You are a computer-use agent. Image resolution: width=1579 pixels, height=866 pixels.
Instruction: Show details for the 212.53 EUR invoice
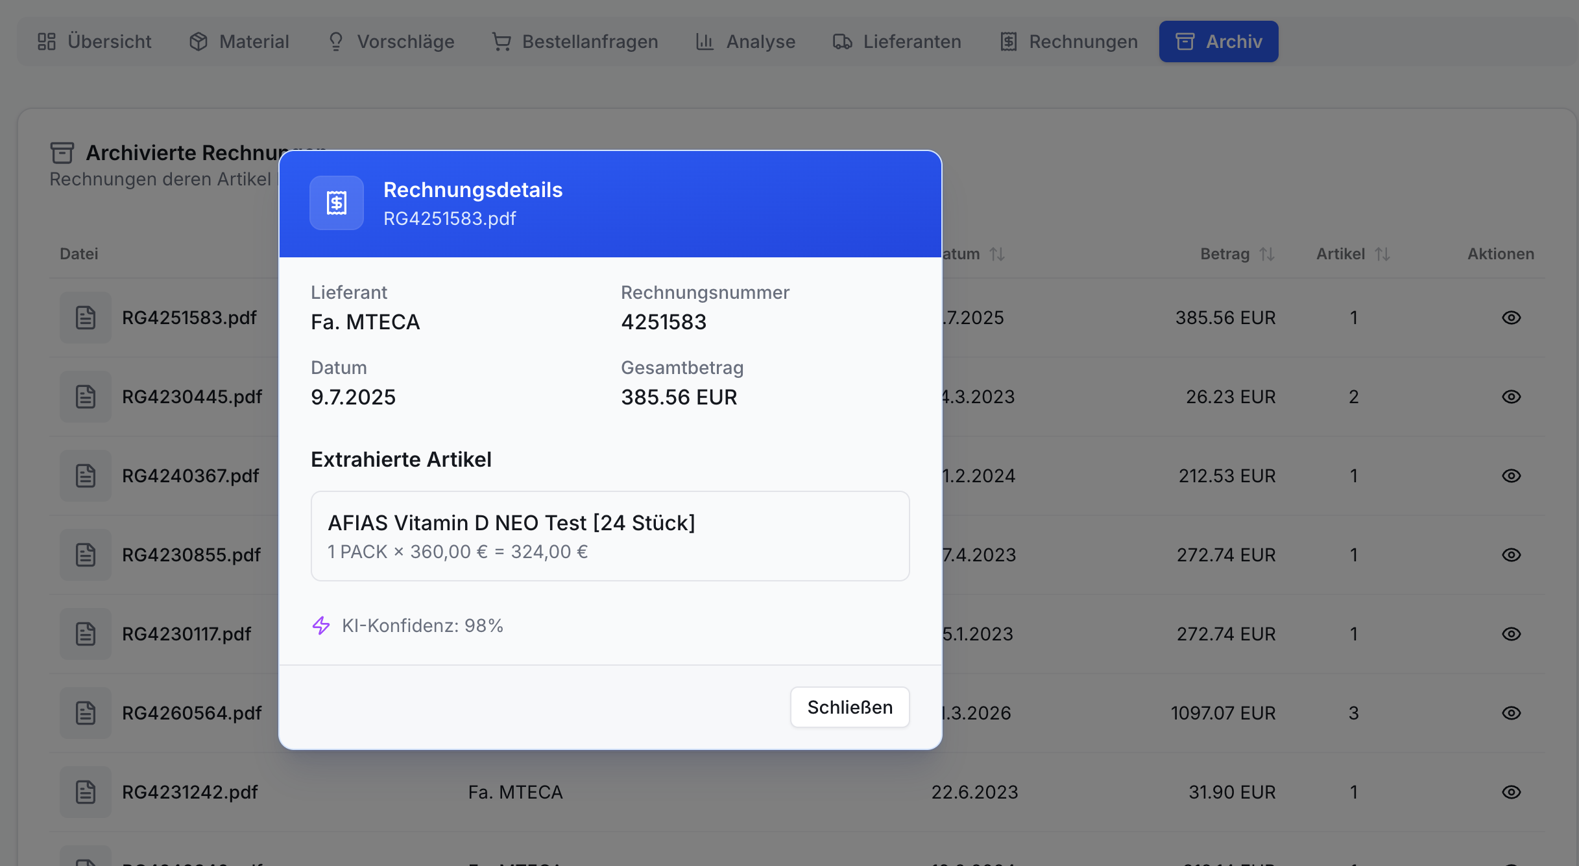(x=1512, y=476)
